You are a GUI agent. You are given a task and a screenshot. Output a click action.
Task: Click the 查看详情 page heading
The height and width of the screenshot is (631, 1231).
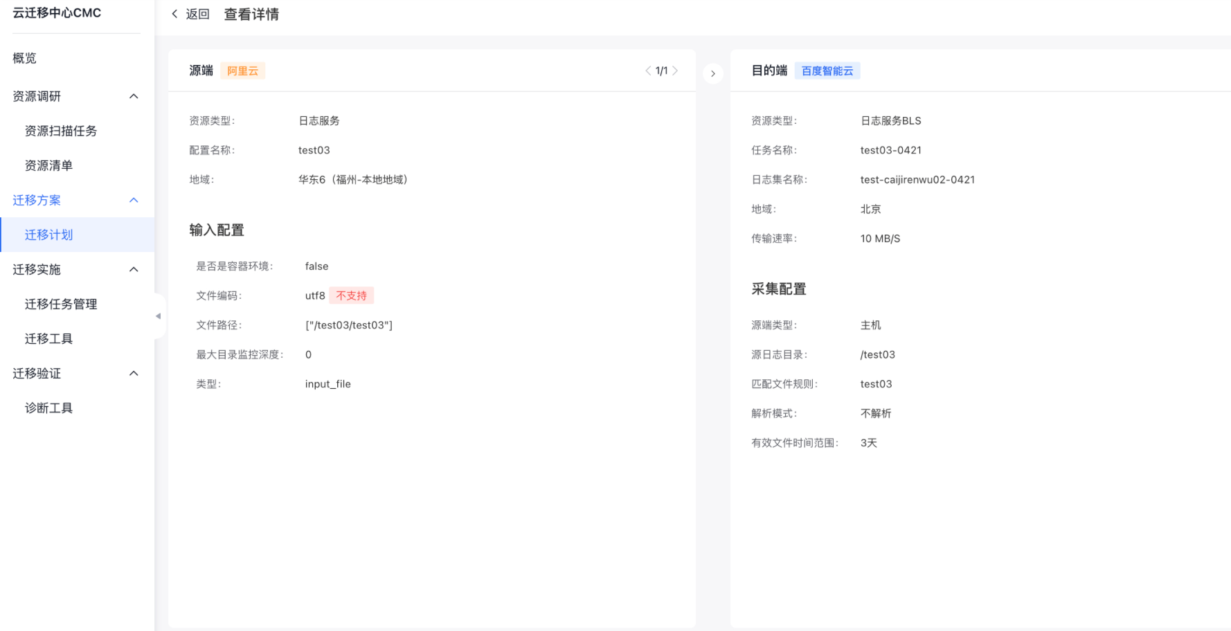251,14
